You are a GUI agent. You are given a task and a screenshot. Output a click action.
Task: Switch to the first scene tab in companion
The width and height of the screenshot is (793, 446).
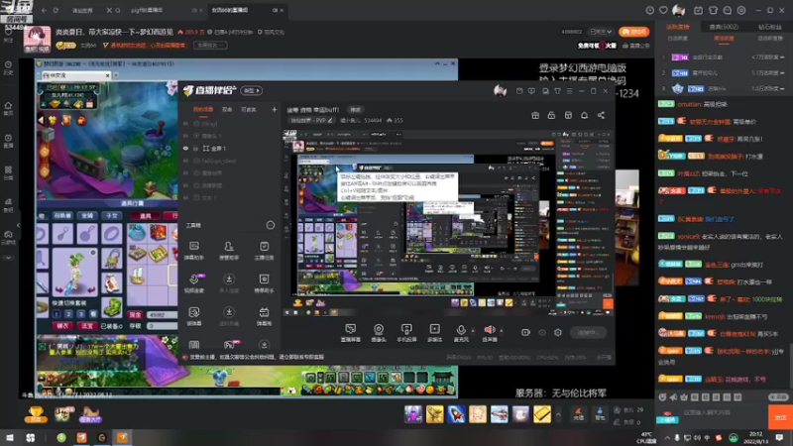[x=203, y=109]
